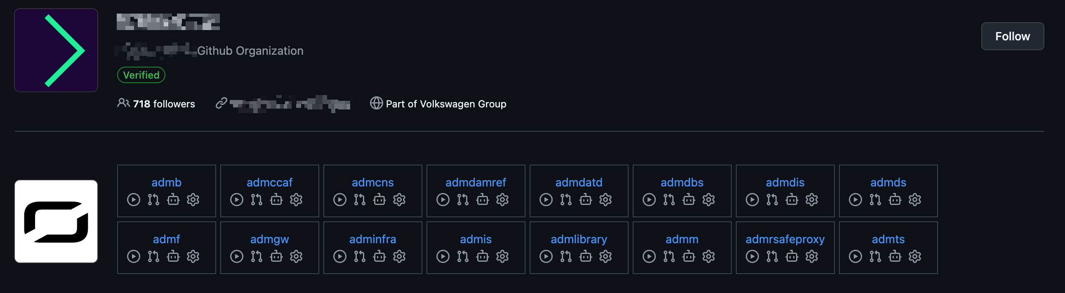Open pull requests icon for admccaf

coord(256,200)
